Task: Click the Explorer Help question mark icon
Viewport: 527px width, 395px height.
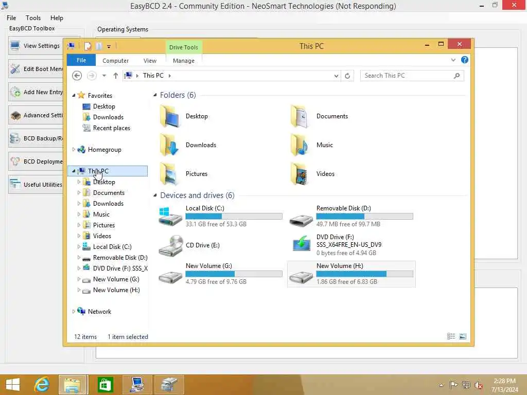Action: 465,60
